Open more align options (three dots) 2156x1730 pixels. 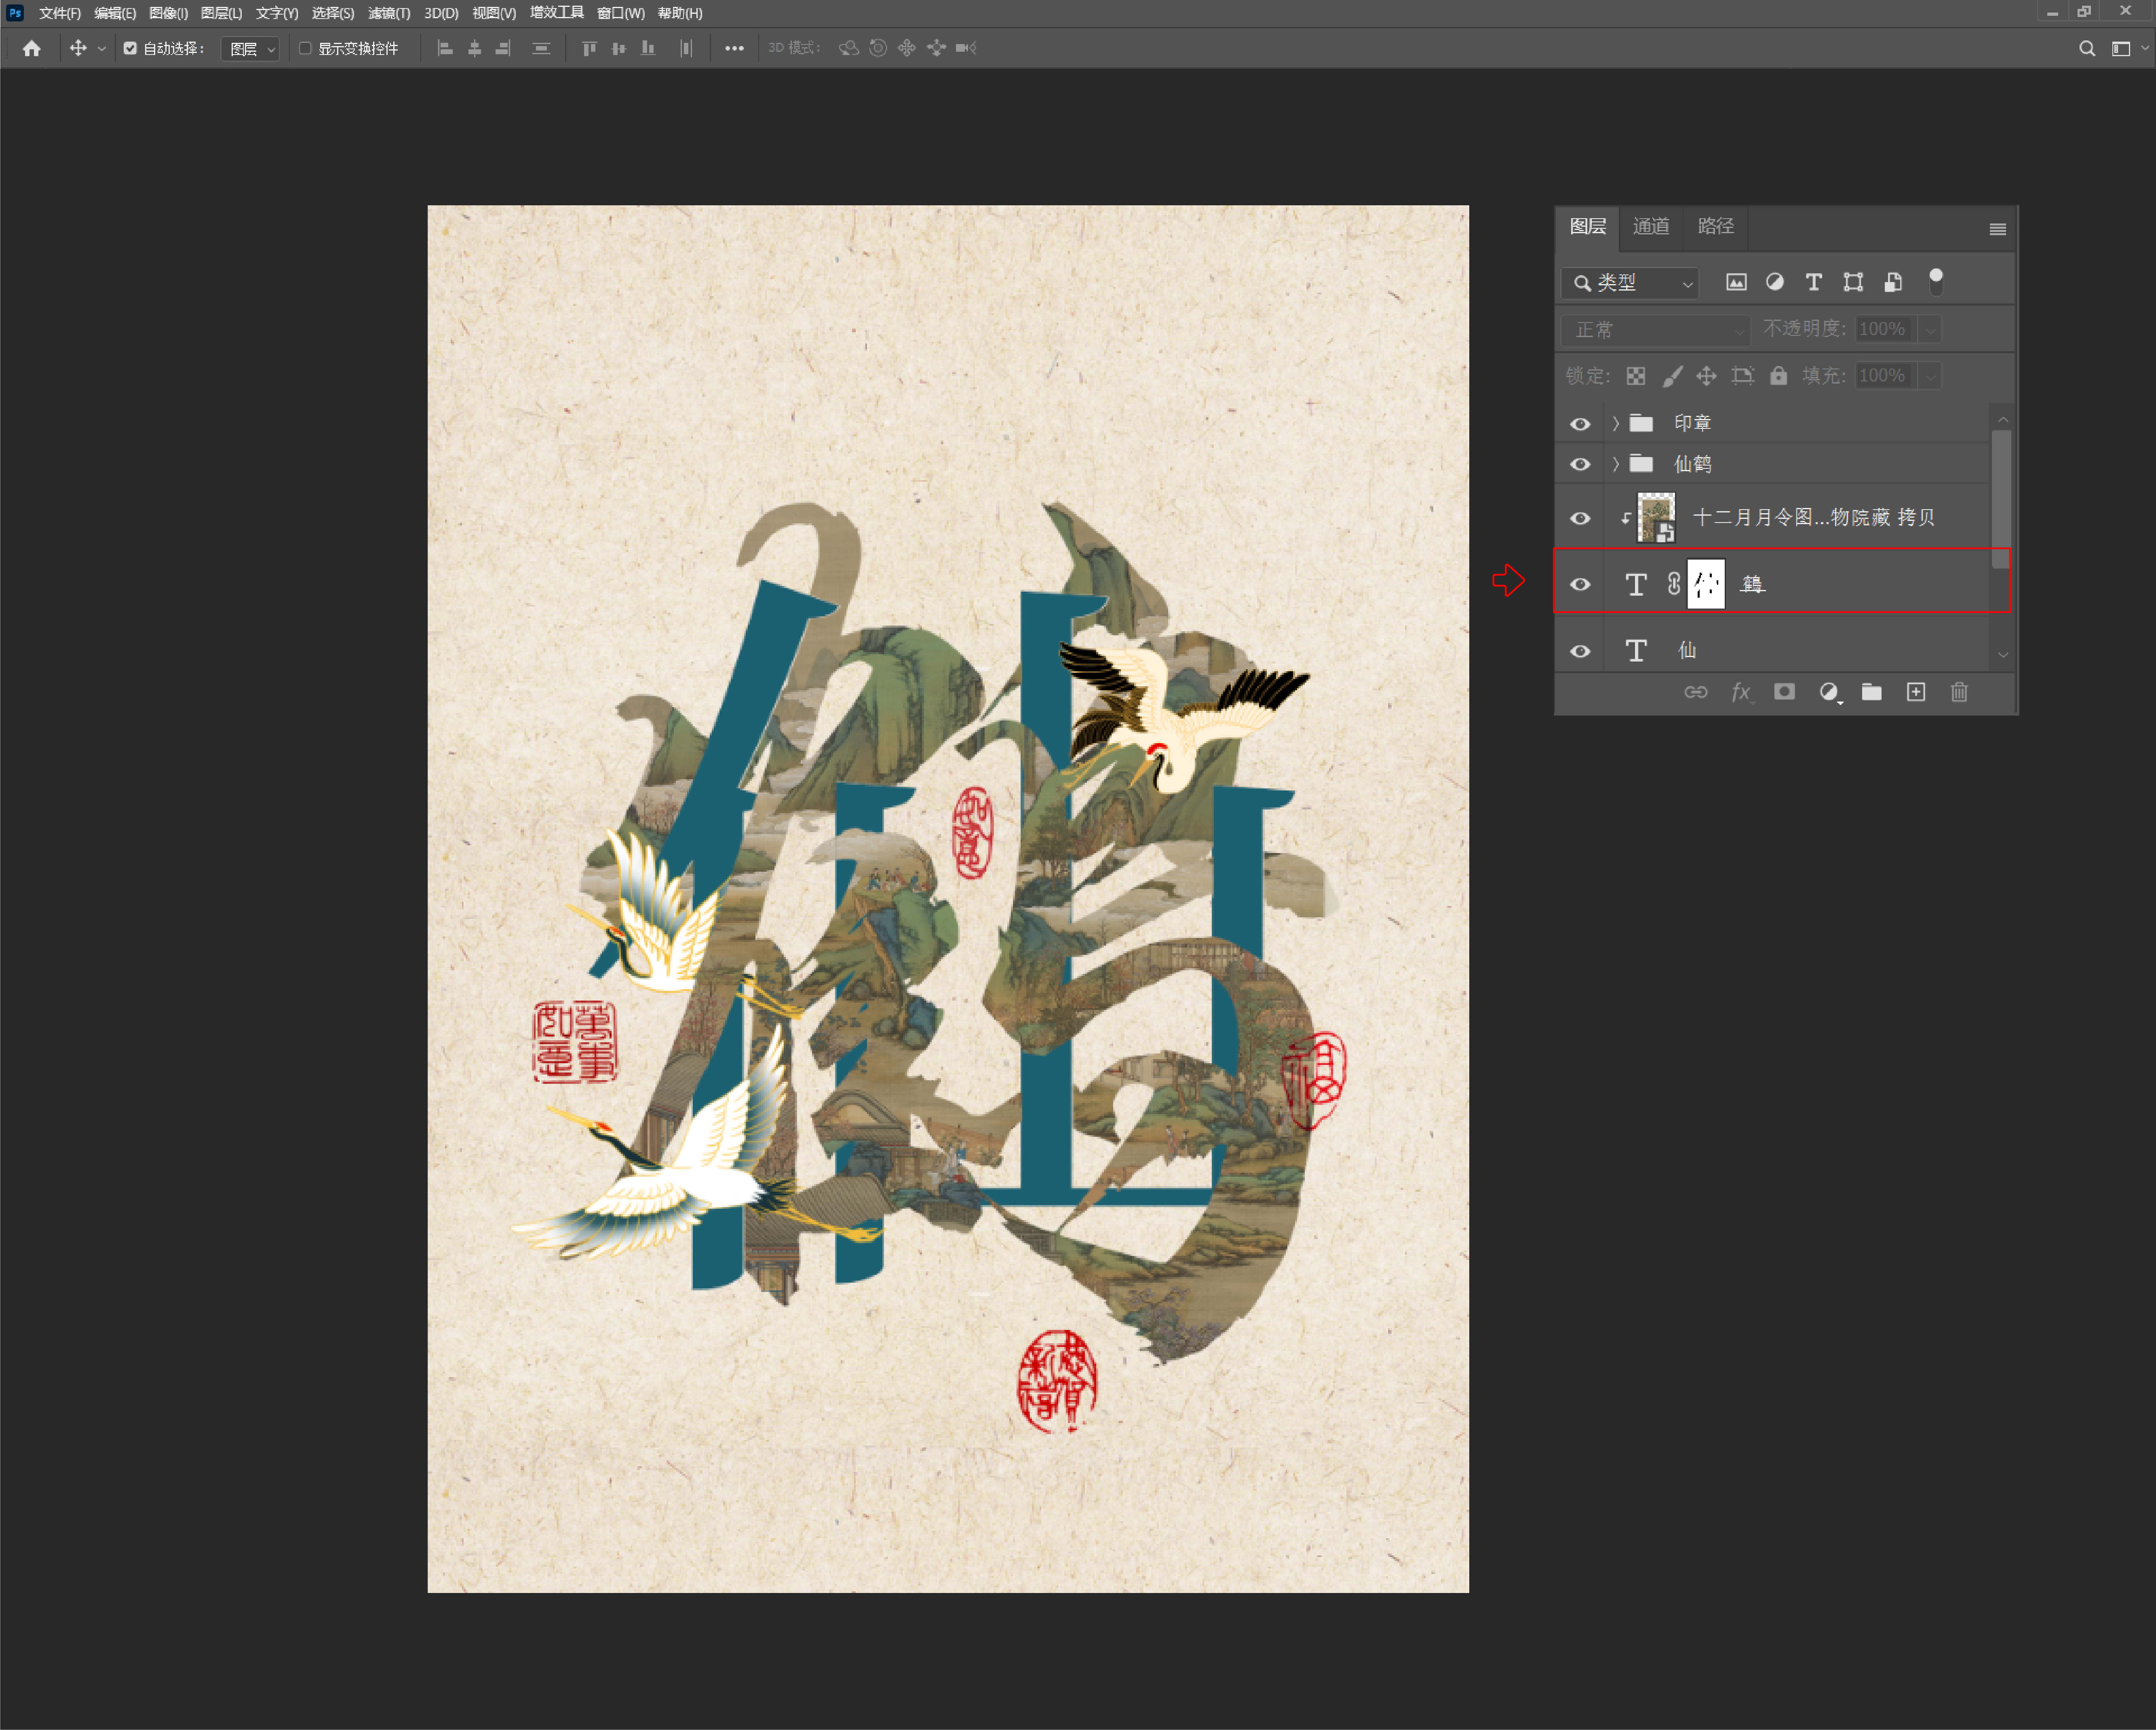(x=734, y=48)
